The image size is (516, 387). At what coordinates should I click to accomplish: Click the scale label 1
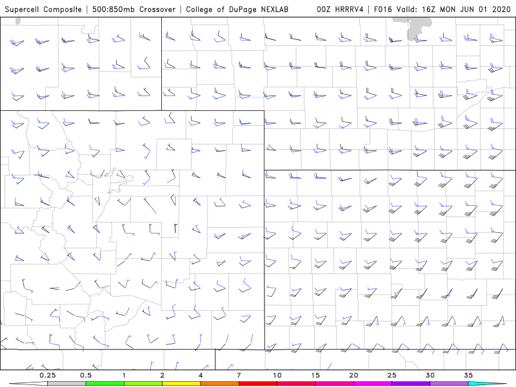pos(124,375)
